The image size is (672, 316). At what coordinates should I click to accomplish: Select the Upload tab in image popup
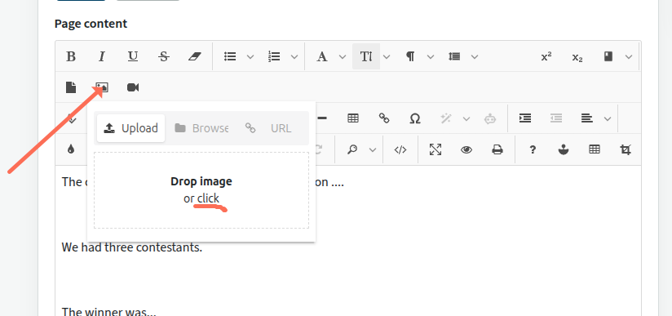coord(130,128)
